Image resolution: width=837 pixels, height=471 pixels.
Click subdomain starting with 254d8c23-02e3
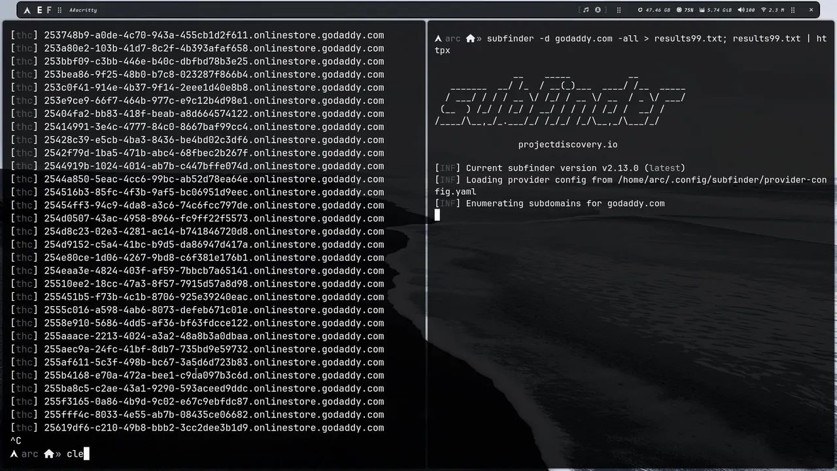point(214,232)
